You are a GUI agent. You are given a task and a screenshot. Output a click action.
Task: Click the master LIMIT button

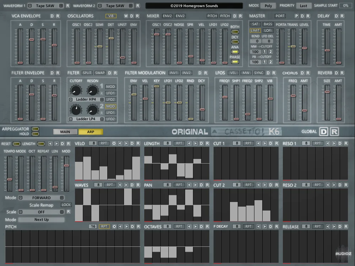255,30
